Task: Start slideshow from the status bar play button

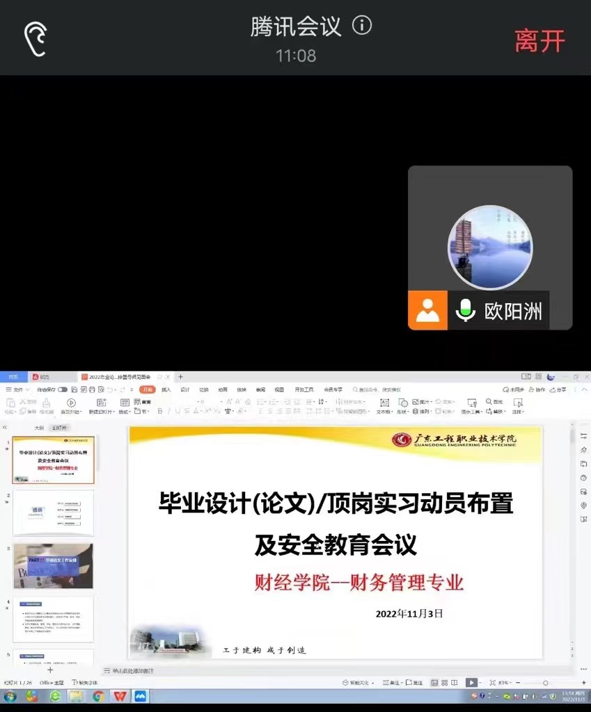Action: (x=471, y=683)
